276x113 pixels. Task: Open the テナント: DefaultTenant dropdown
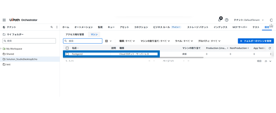(x=249, y=20)
